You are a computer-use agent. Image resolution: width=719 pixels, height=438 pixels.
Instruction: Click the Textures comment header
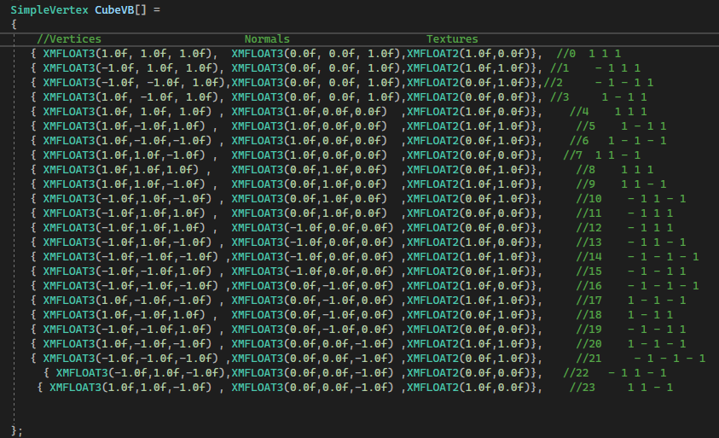click(452, 39)
